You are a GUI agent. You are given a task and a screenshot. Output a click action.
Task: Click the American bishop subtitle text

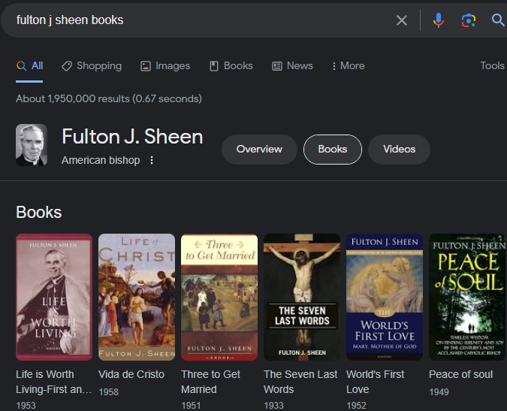[101, 160]
